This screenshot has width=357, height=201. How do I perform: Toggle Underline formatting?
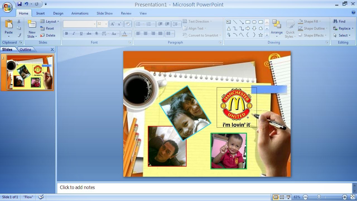pyautogui.click(x=81, y=33)
